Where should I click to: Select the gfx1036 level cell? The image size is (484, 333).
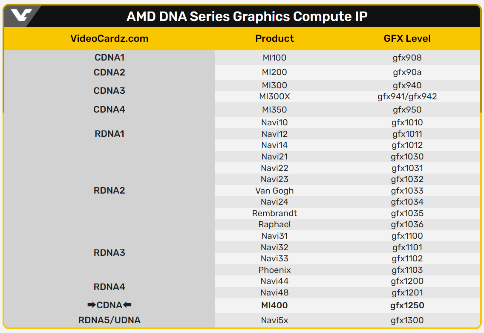pyautogui.click(x=407, y=225)
